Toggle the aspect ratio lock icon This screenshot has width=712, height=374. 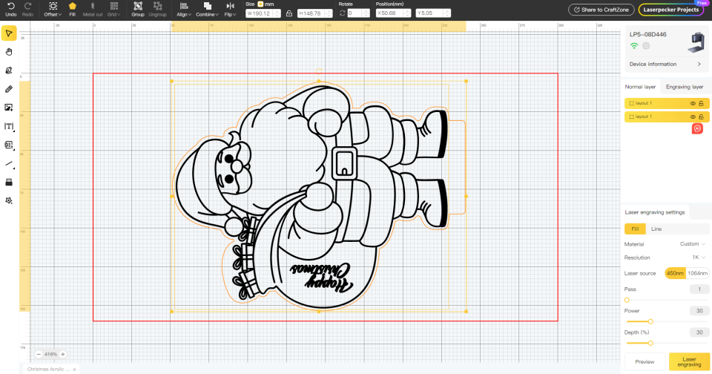[289, 13]
